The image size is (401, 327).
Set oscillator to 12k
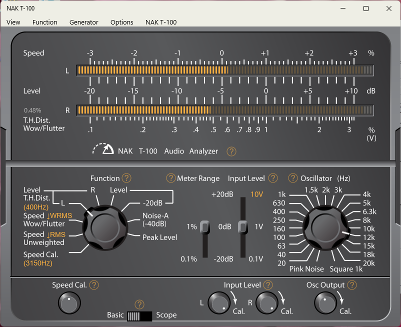[x=369, y=237]
